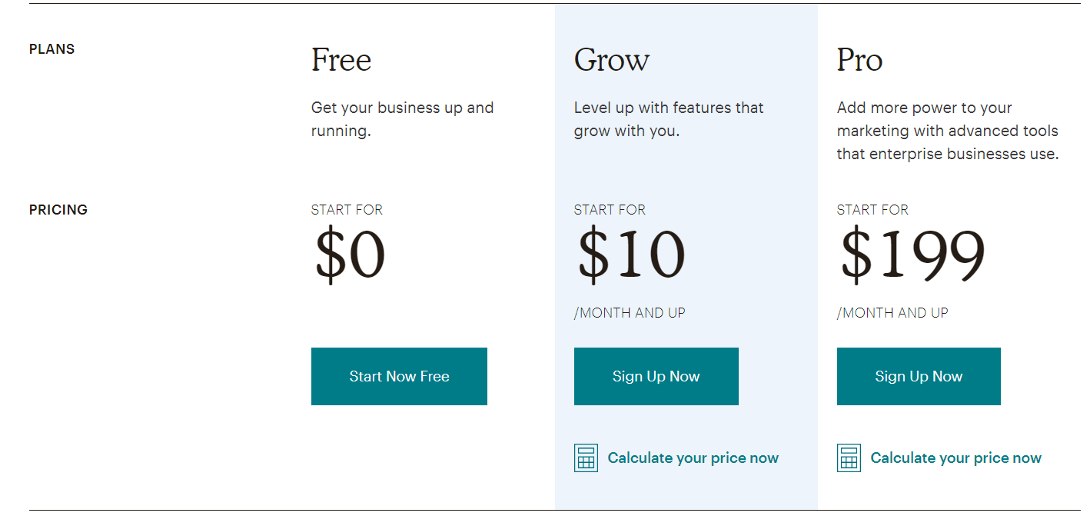Select the Free plan heading
The image size is (1090, 516).
tap(341, 60)
